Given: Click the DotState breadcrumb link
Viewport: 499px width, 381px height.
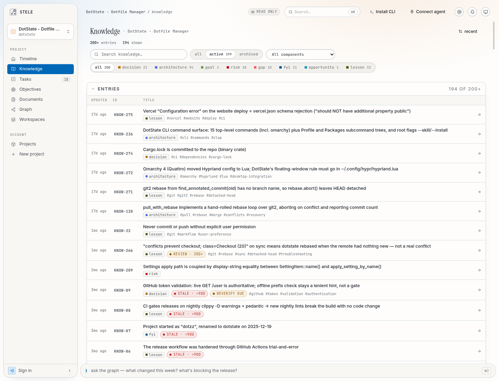Looking at the screenshot, I should click(116, 12).
